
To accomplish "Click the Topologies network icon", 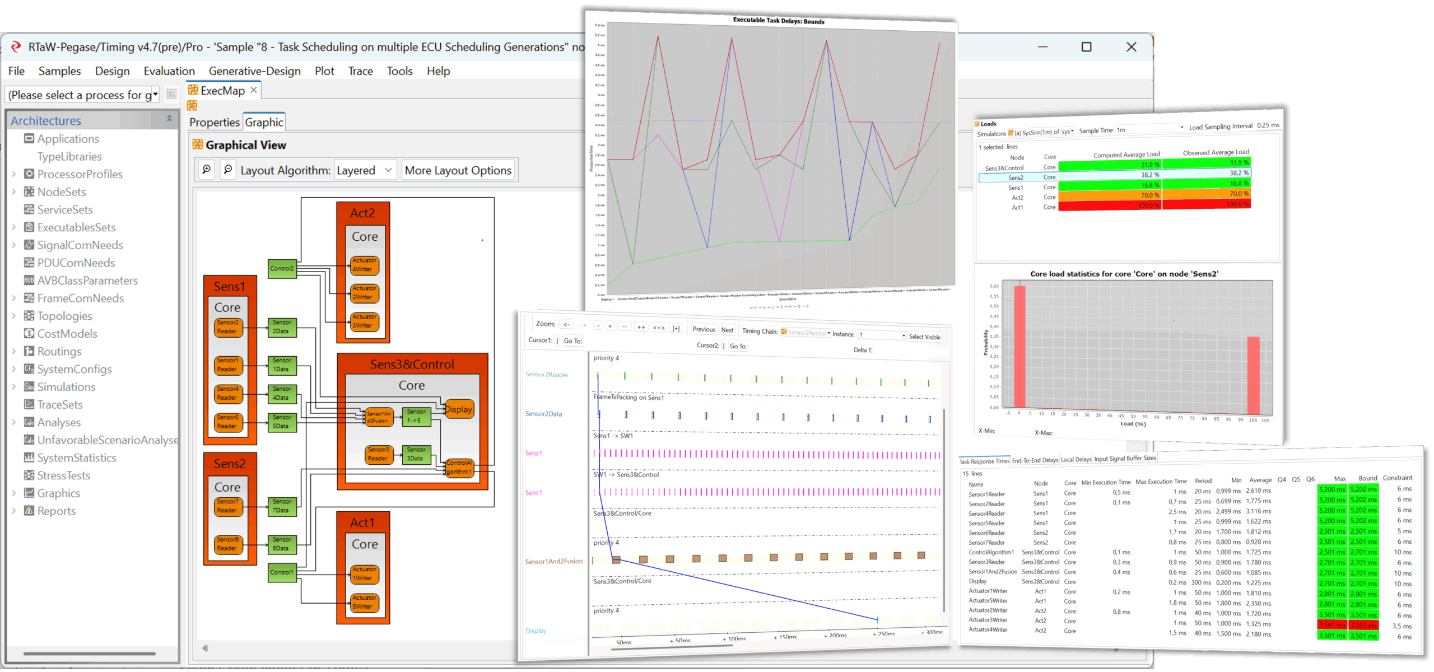I will [x=29, y=316].
